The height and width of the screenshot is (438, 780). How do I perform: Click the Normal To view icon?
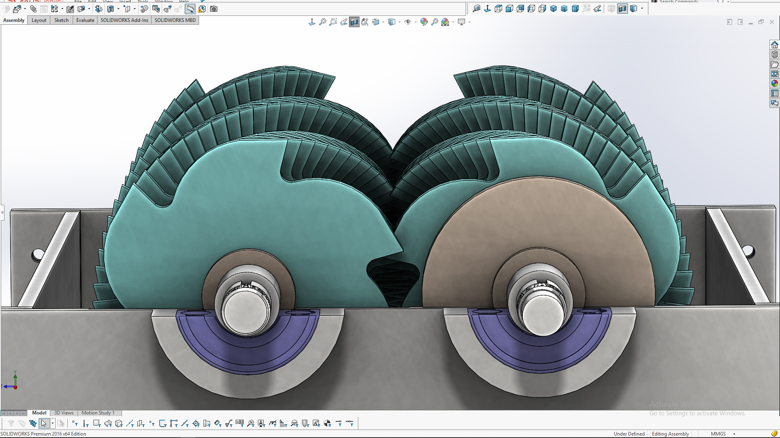(487, 9)
